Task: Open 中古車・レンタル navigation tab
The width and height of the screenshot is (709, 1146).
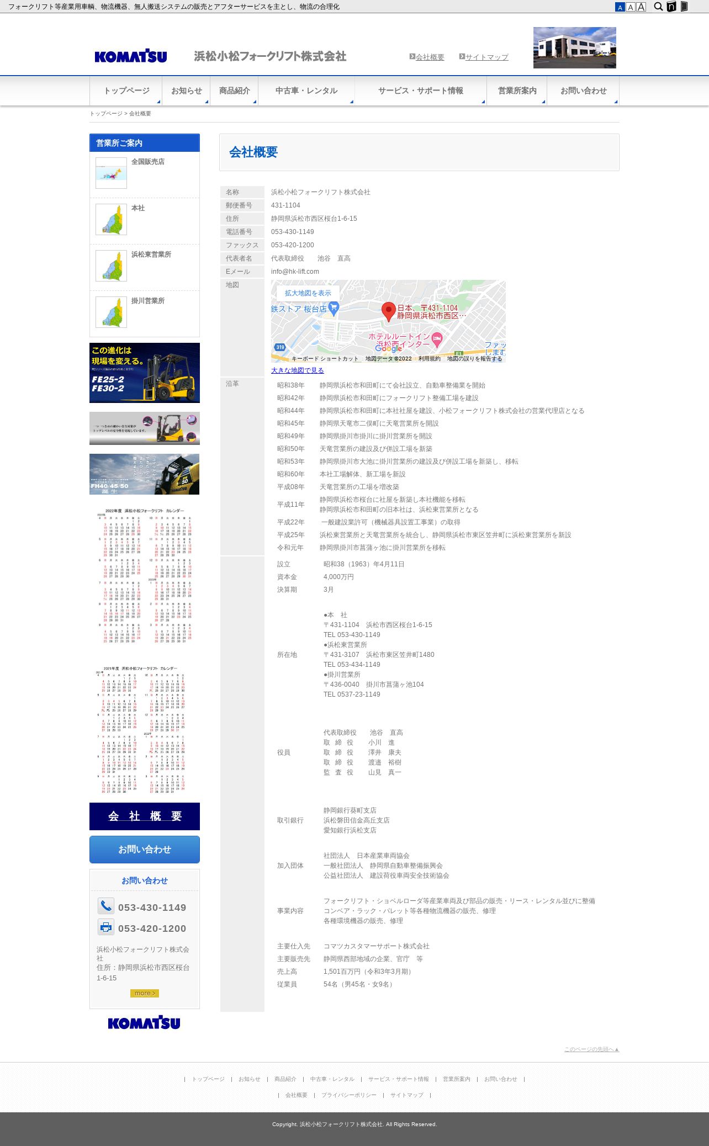Action: [x=306, y=91]
